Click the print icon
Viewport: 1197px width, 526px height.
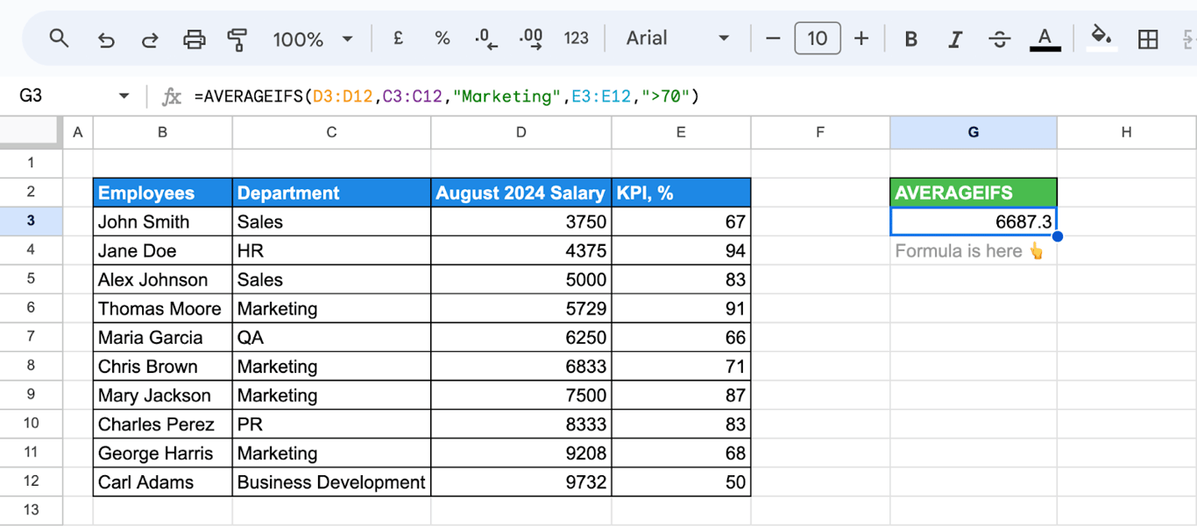click(x=194, y=39)
